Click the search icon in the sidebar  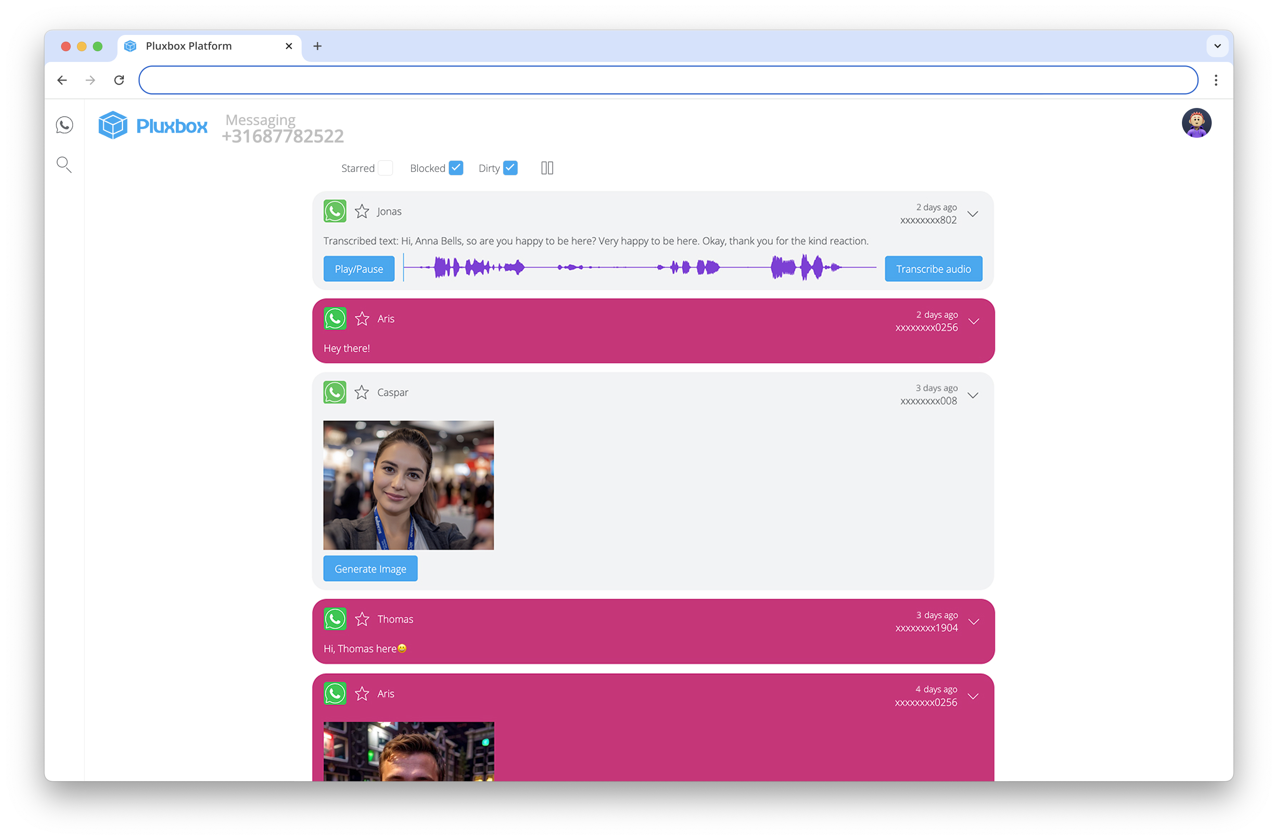pyautogui.click(x=64, y=165)
